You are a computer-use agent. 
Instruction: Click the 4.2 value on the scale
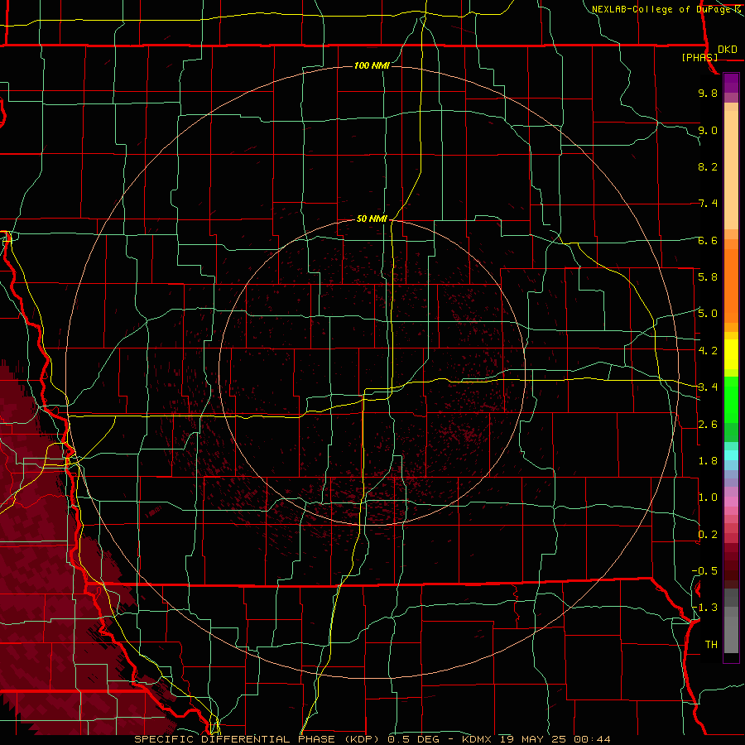(708, 351)
